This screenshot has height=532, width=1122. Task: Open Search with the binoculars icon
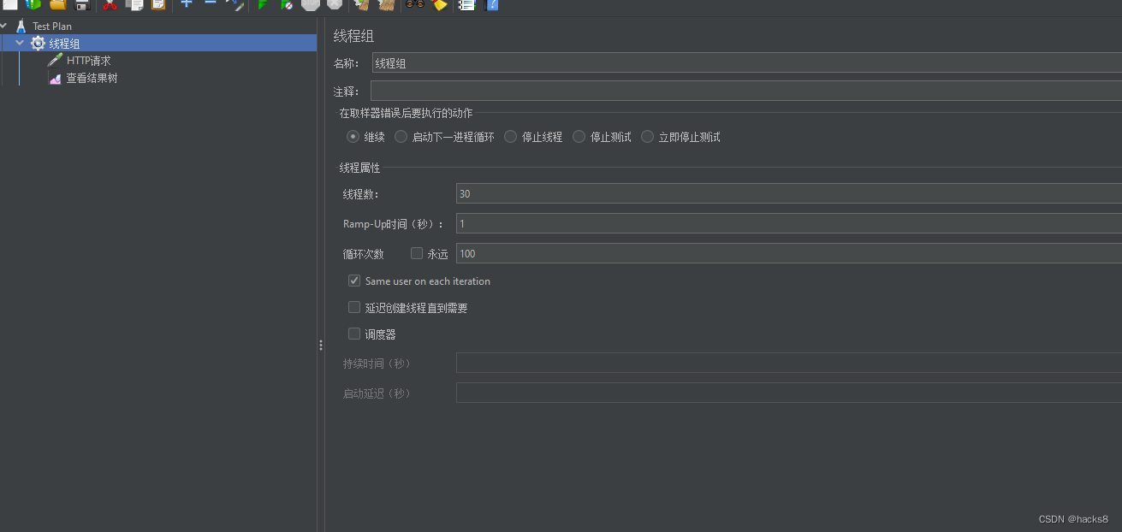point(415,4)
